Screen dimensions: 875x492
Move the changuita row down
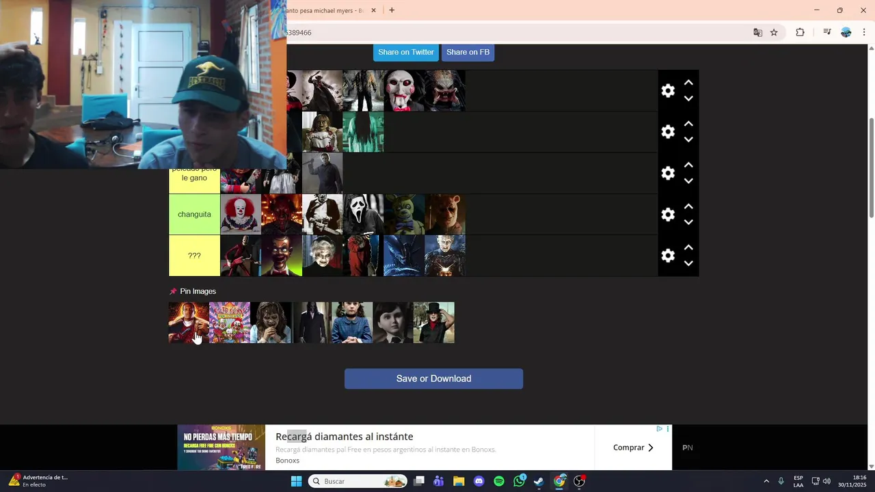pyautogui.click(x=688, y=222)
